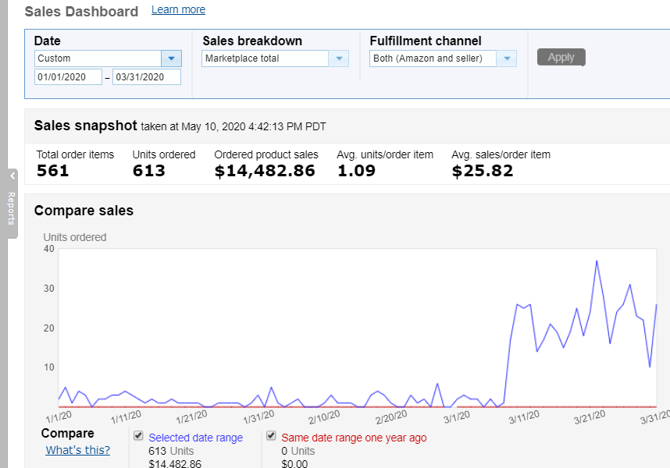Image resolution: width=670 pixels, height=468 pixels.
Task: Open the Fulfillment channel dropdown
Action: (507, 58)
